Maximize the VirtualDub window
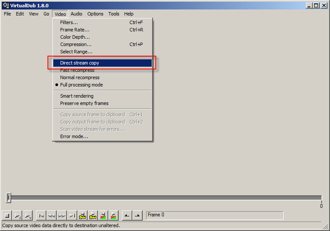 click(x=316, y=6)
